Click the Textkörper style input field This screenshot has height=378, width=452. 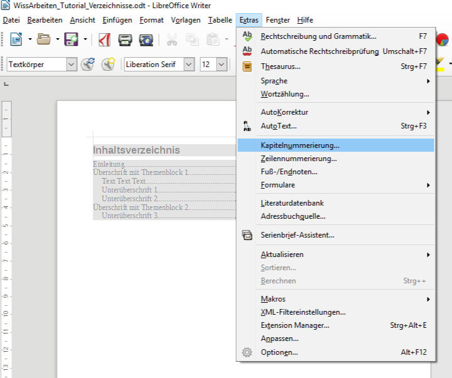tap(36, 64)
